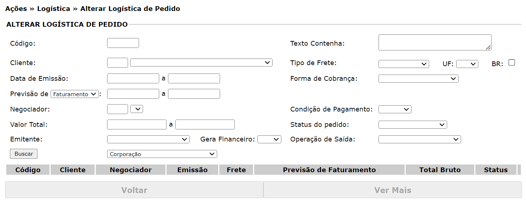Open the Emitente dropdown

coord(148,139)
